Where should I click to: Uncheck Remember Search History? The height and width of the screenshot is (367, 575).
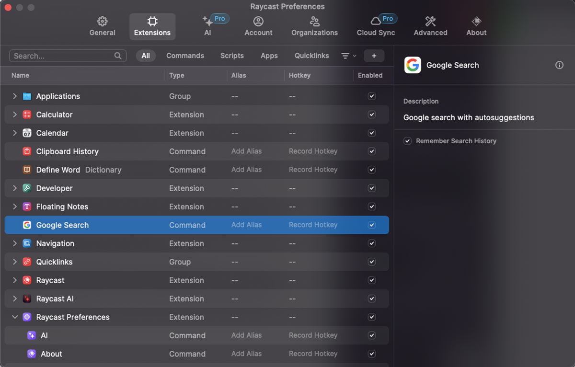[407, 141]
